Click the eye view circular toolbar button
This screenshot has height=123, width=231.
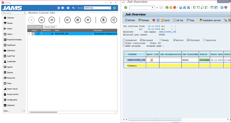pyautogui.click(x=88, y=20)
